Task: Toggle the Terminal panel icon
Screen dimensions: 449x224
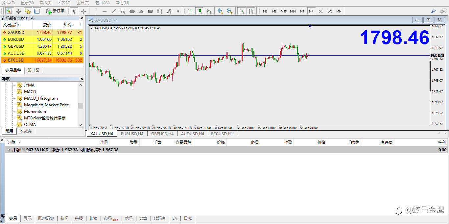Action: click(37, 11)
